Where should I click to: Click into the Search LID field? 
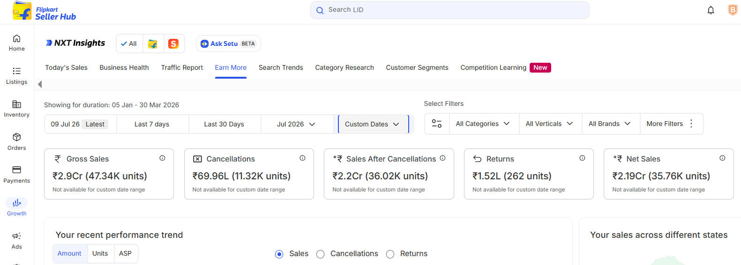pyautogui.click(x=449, y=10)
